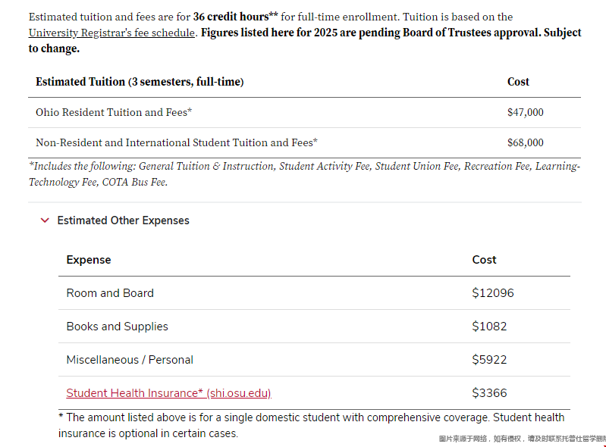Collapse the Estimated Other Expenses chevron
The image size is (606, 447).
45,220
